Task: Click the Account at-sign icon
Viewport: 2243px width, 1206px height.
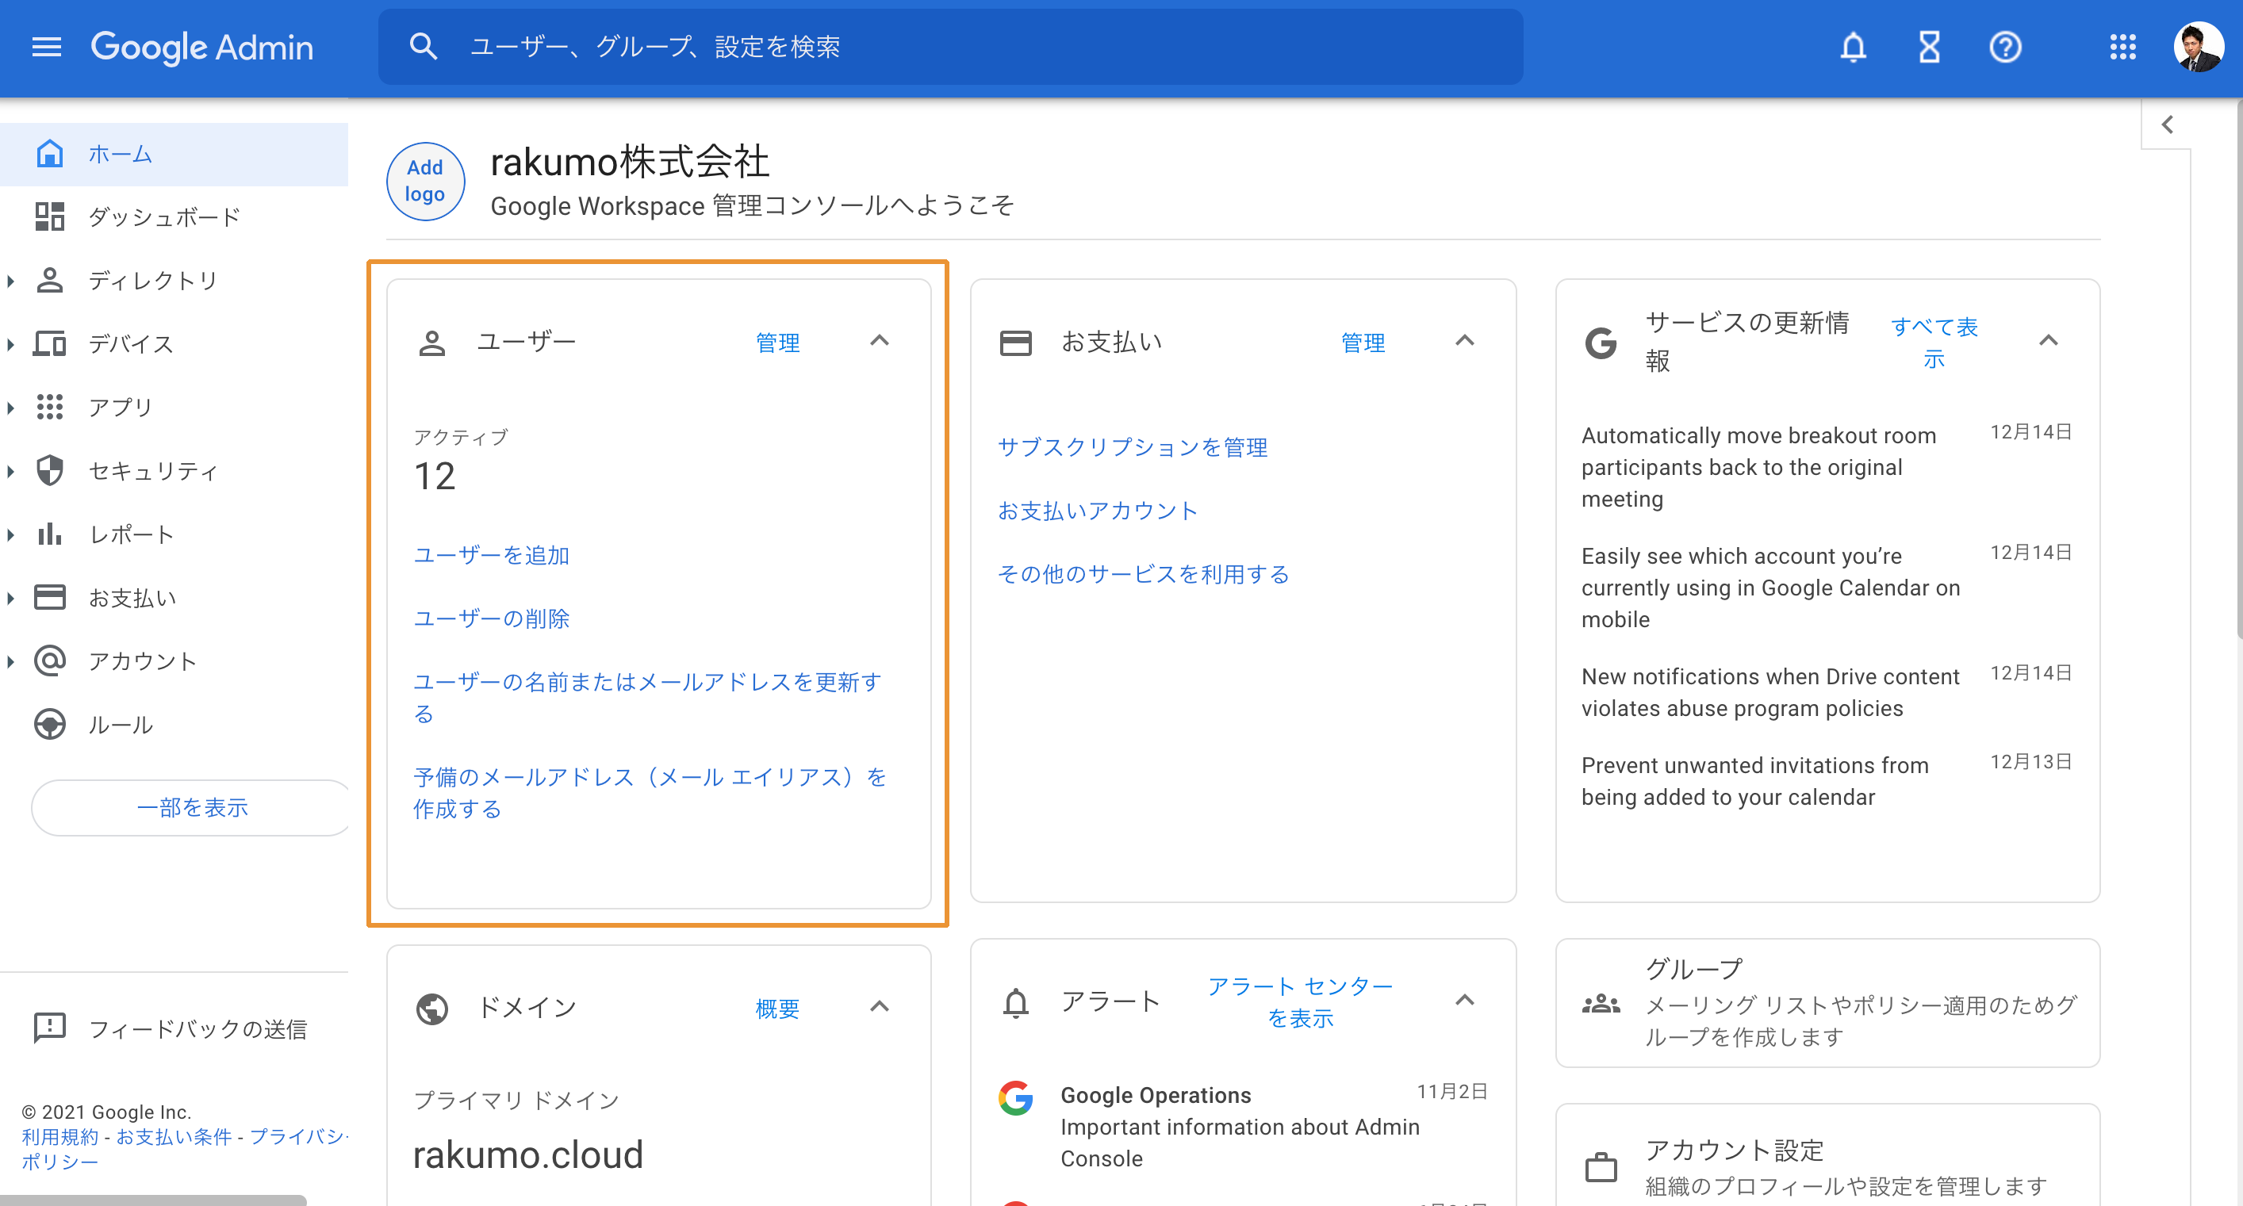Action: click(x=50, y=661)
